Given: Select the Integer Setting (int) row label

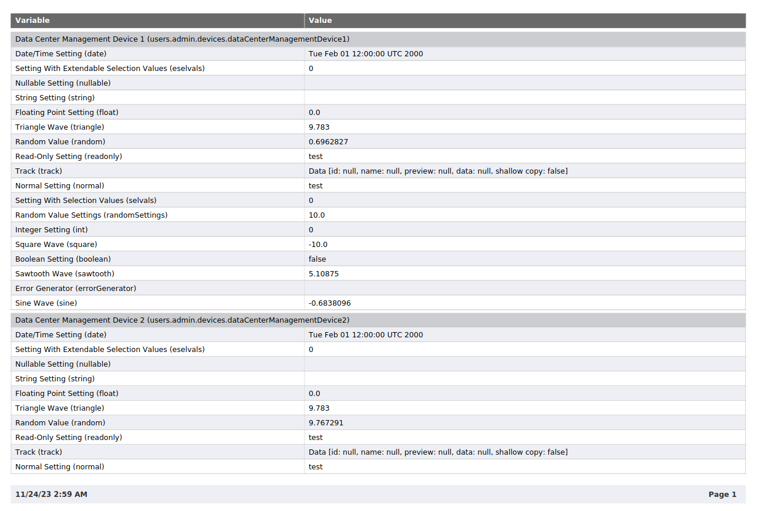Looking at the screenshot, I should (x=52, y=230).
